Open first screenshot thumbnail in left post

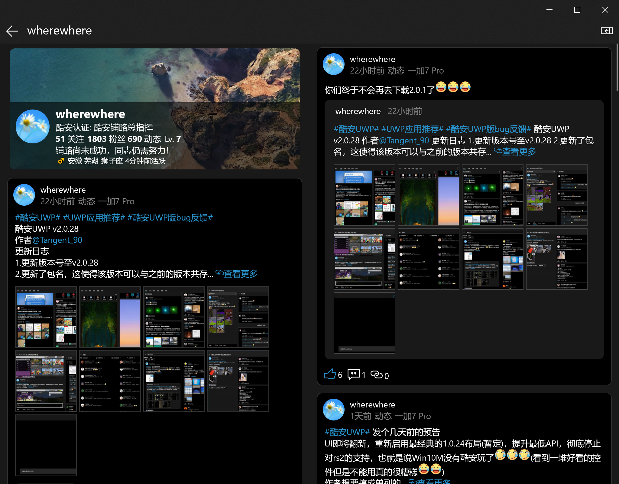(x=46, y=317)
